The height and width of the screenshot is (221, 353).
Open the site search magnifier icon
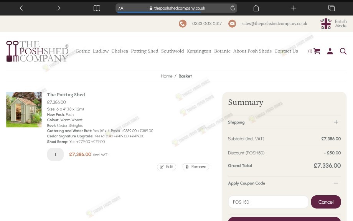point(343,51)
